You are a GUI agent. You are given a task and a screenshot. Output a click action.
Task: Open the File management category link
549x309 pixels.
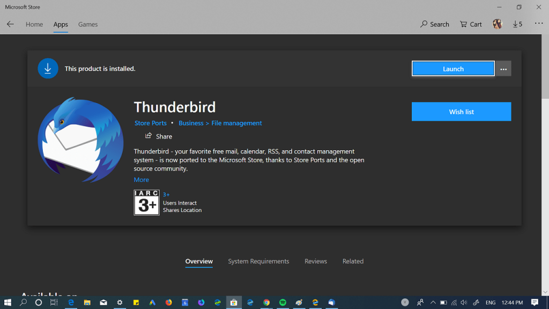coord(236,123)
